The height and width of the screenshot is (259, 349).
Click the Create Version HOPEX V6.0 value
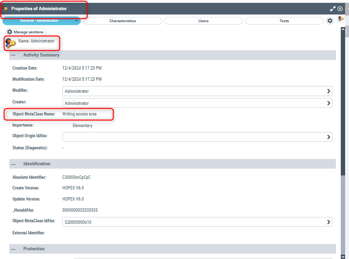[73, 188]
